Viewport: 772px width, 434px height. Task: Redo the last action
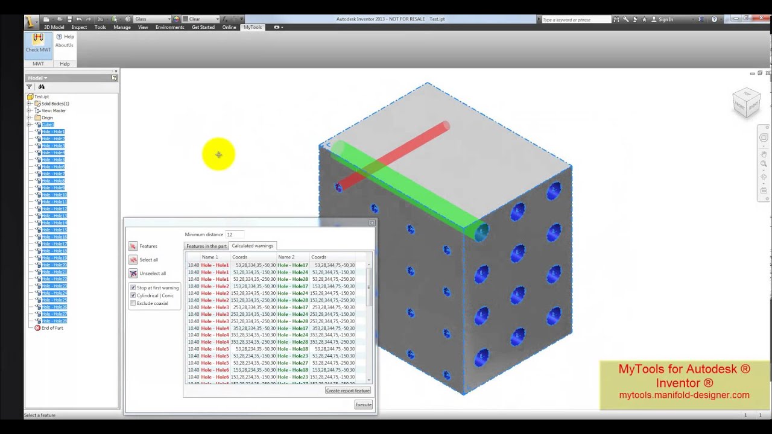pyautogui.click(x=89, y=19)
